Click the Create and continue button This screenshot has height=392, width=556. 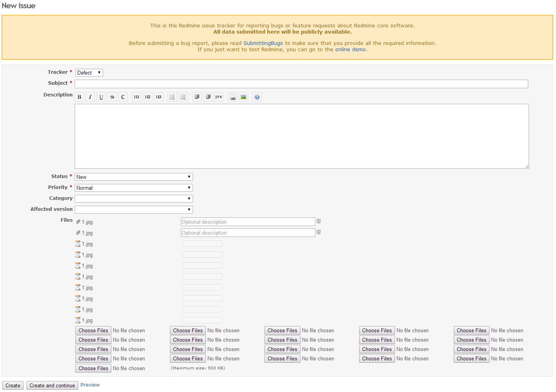(x=52, y=385)
